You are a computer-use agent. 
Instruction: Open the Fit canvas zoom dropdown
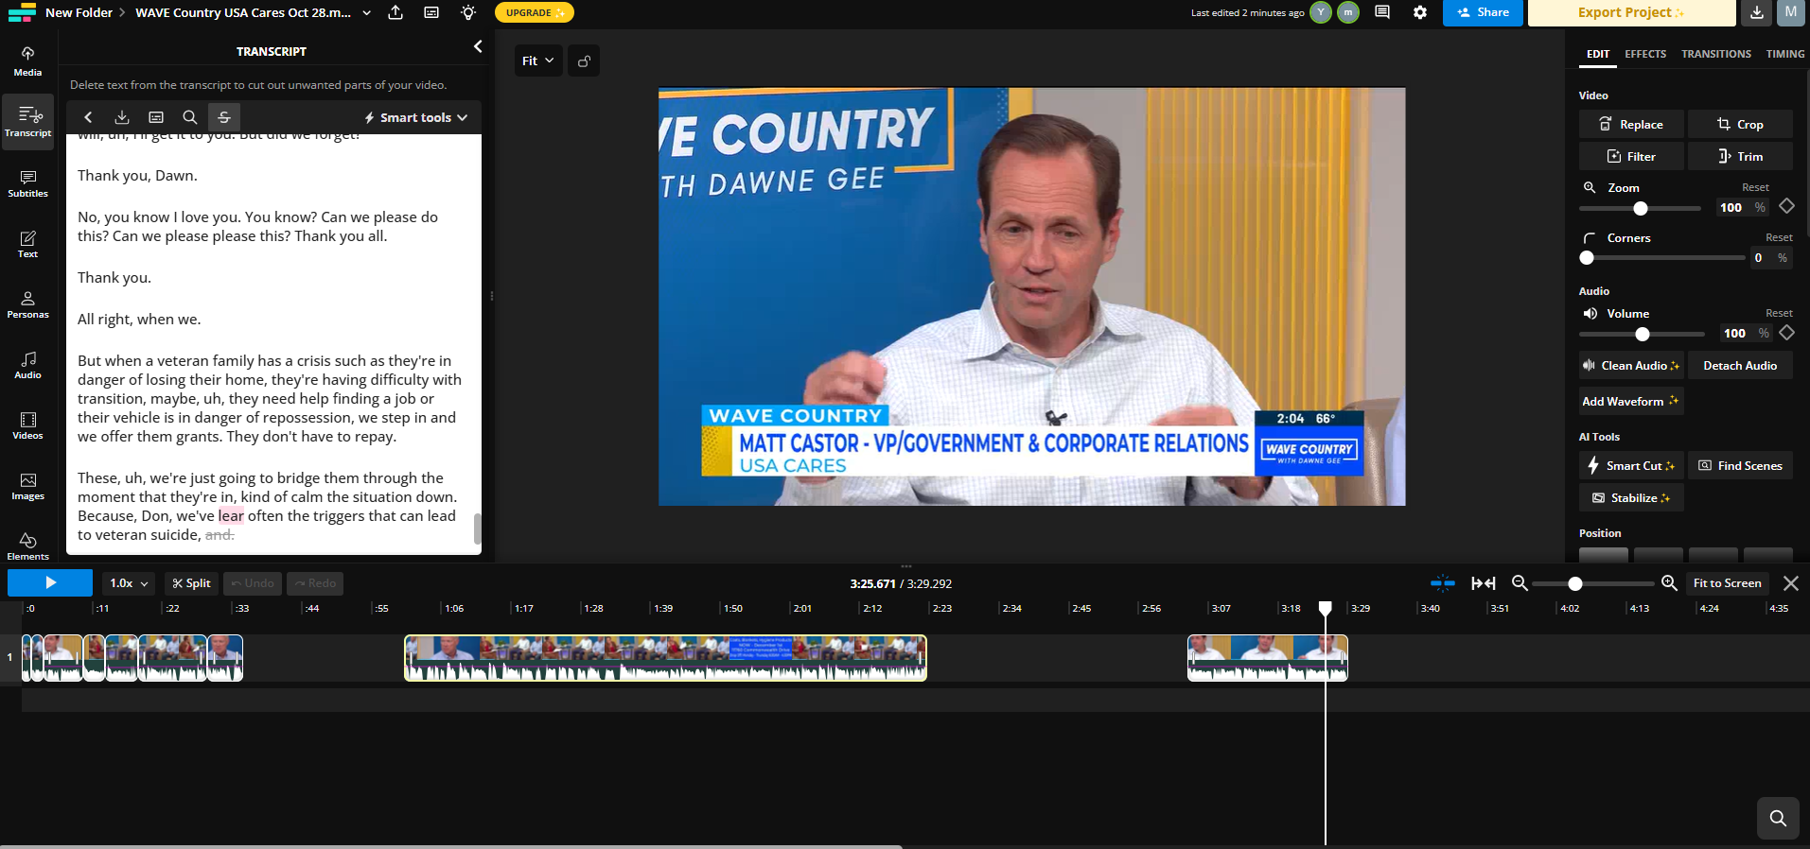click(537, 61)
